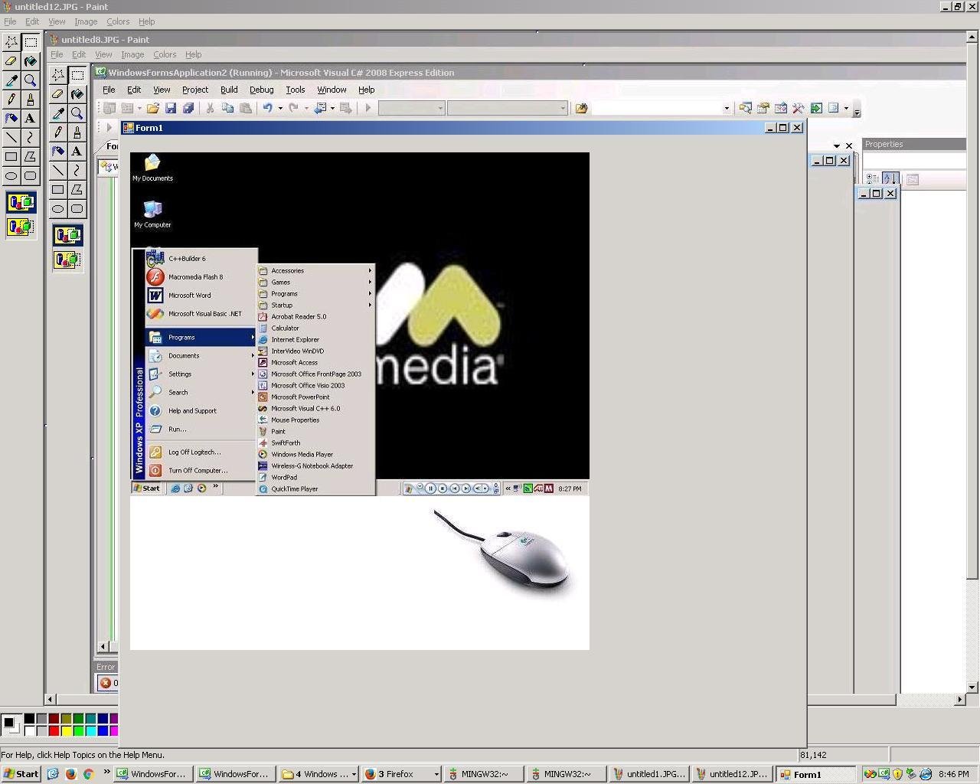Image resolution: width=980 pixels, height=784 pixels.
Task: Expand the Firefox taskbar group dropdown
Action: pyautogui.click(x=436, y=774)
